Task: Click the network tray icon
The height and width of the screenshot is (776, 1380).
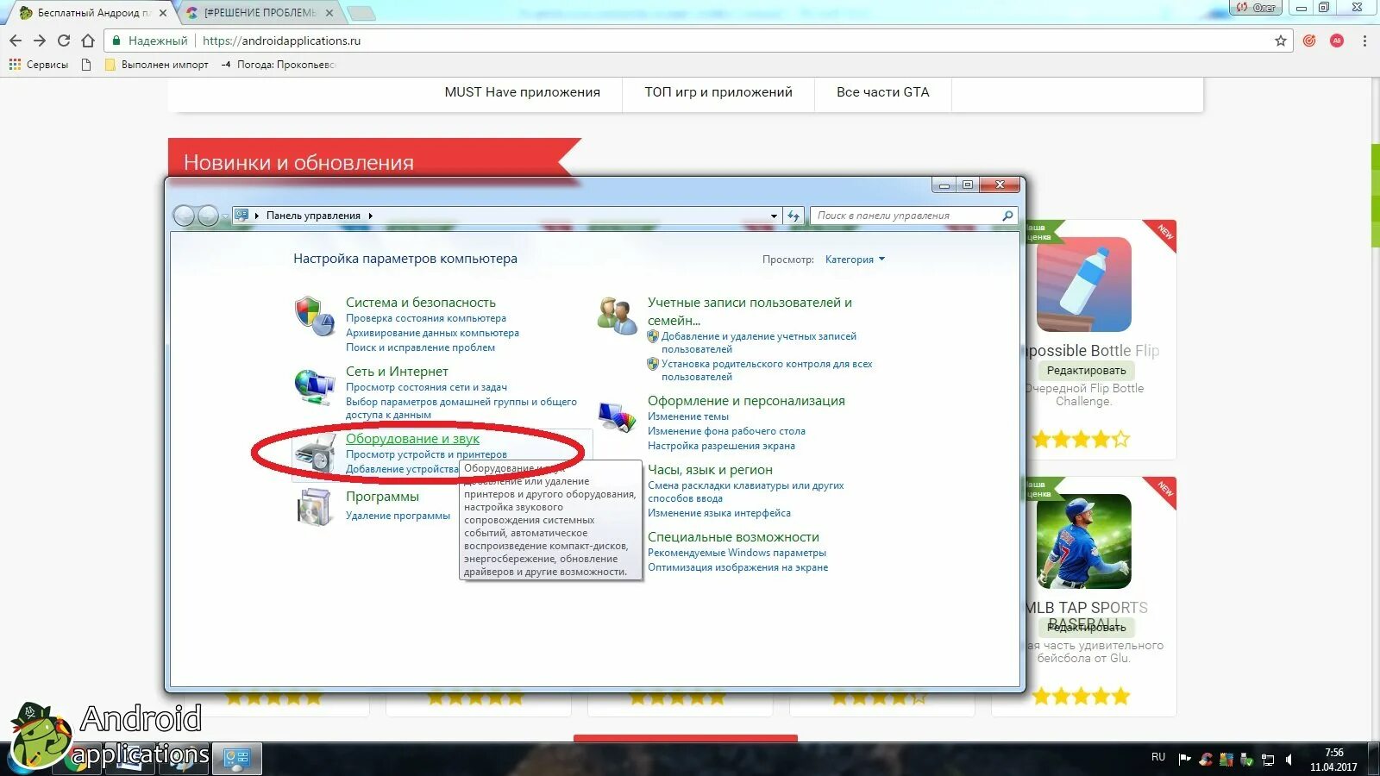Action: 1268,760
